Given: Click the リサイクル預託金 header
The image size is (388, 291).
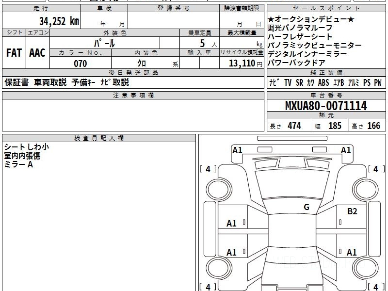Looking at the screenshot, I should (242, 52).
